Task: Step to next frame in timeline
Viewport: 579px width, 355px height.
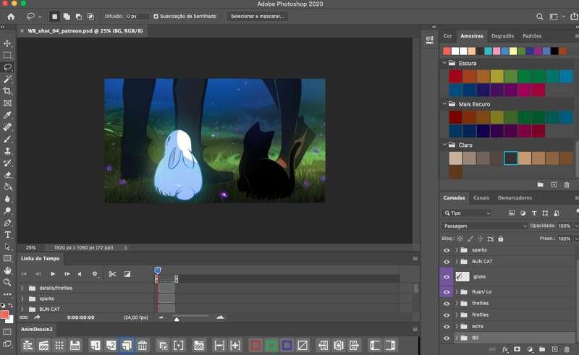Action: click(67, 274)
